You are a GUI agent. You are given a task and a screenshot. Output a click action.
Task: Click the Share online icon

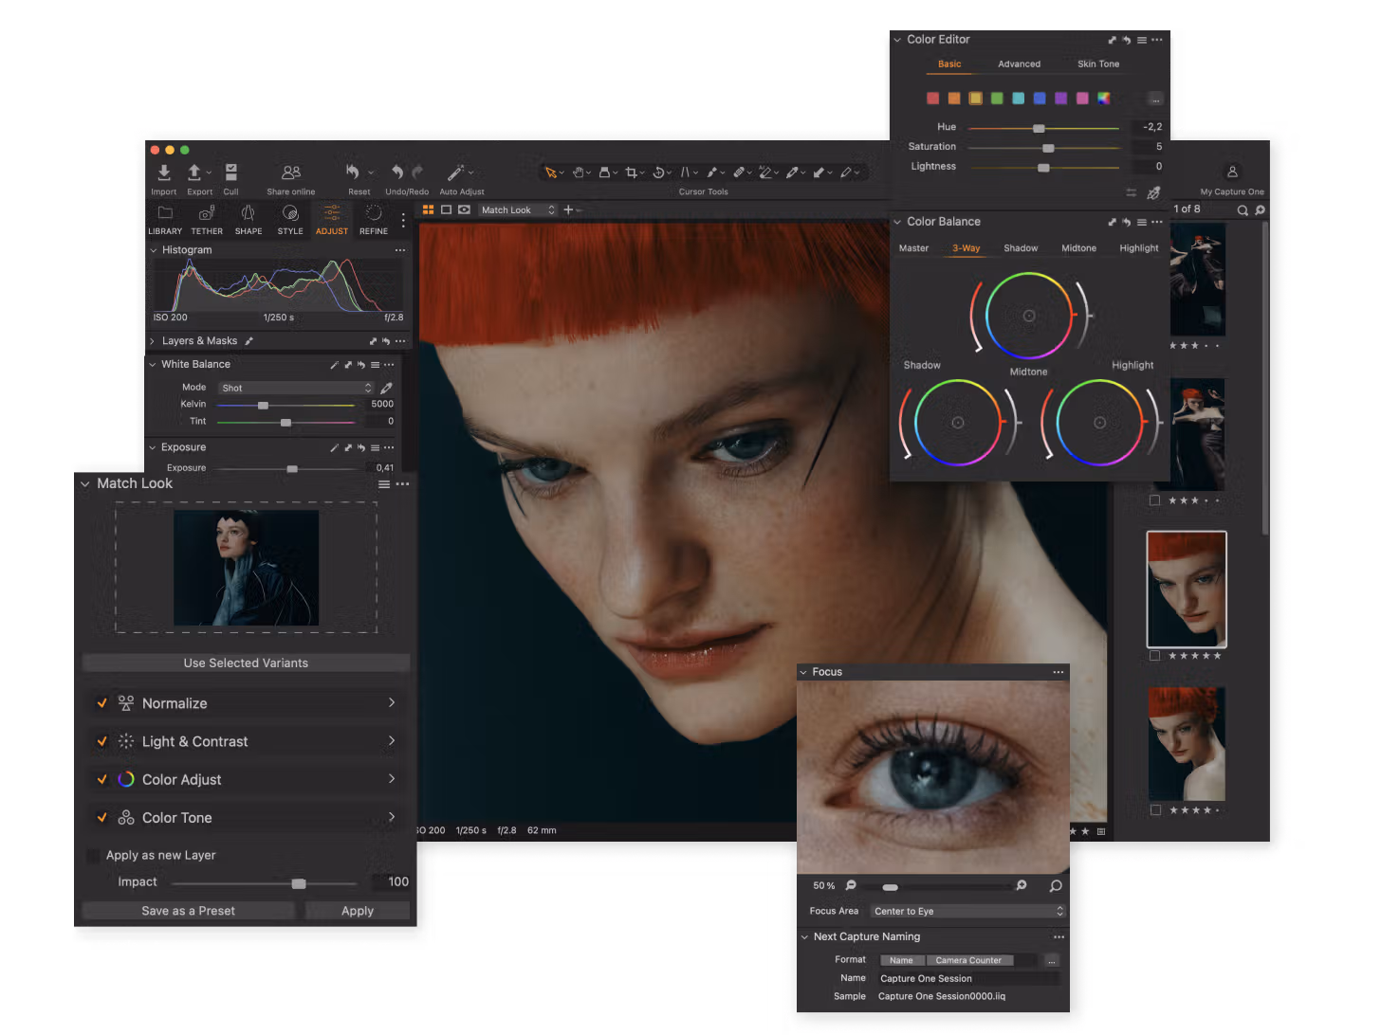(x=291, y=173)
